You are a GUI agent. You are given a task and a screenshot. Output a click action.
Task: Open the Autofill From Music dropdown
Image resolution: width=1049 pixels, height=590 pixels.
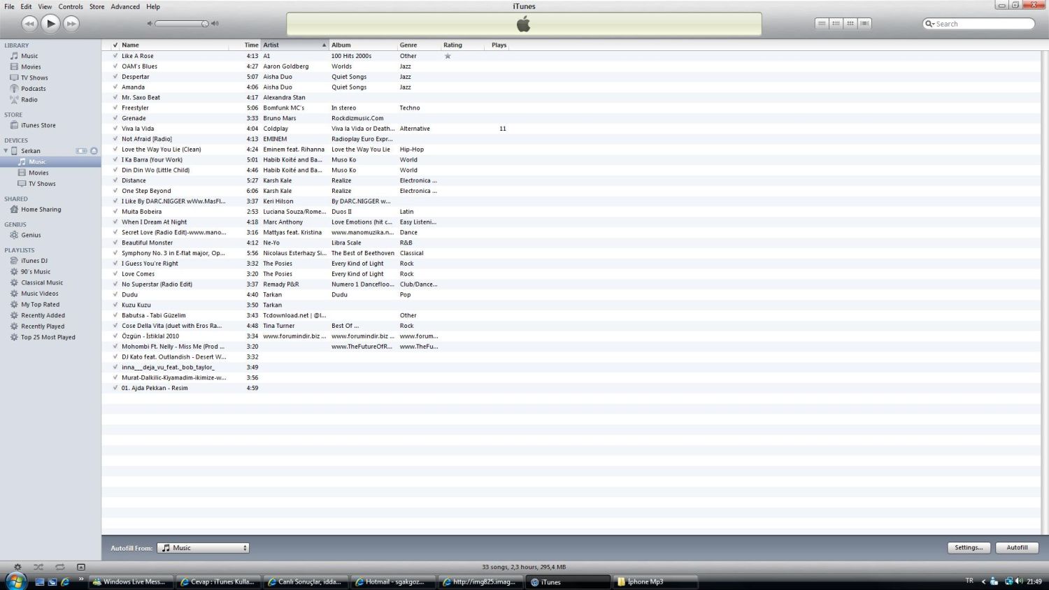coord(203,548)
